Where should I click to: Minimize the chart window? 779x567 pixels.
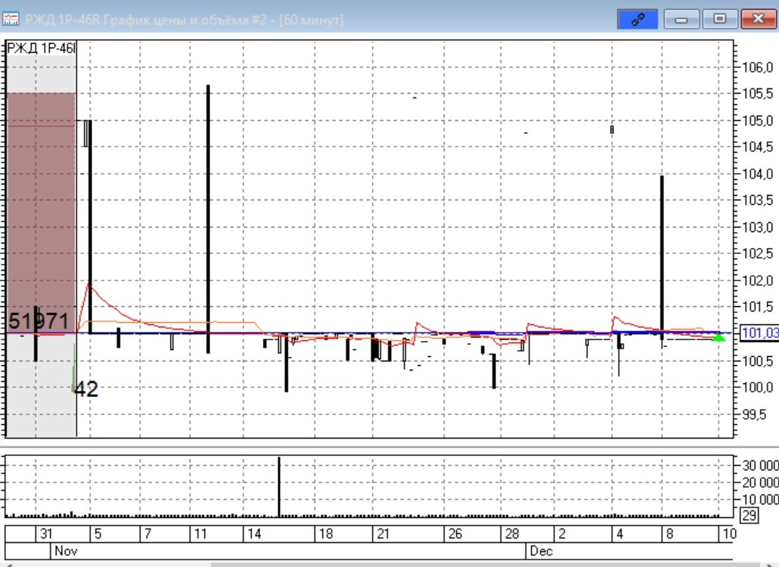[681, 20]
